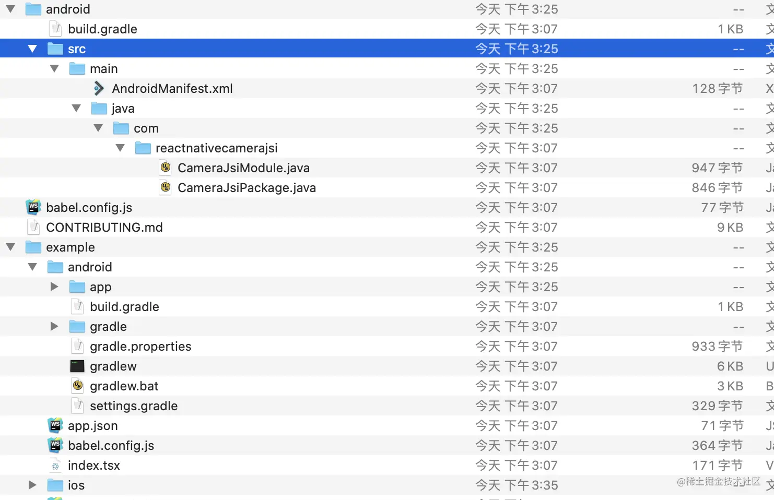Image resolution: width=774 pixels, height=500 pixels.
Task: Click the WebStorm icon of example babel.config.js
Action: tap(55, 445)
